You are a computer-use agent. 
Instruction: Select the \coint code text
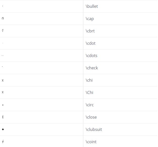(x=91, y=142)
